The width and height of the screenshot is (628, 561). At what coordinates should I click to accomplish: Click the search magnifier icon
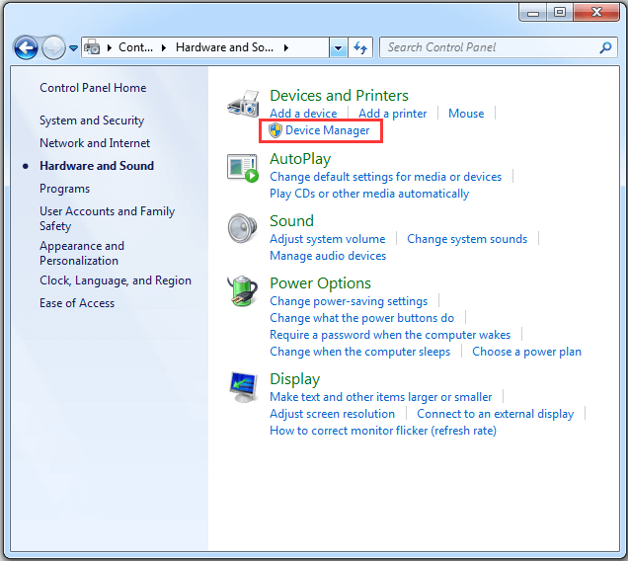605,47
